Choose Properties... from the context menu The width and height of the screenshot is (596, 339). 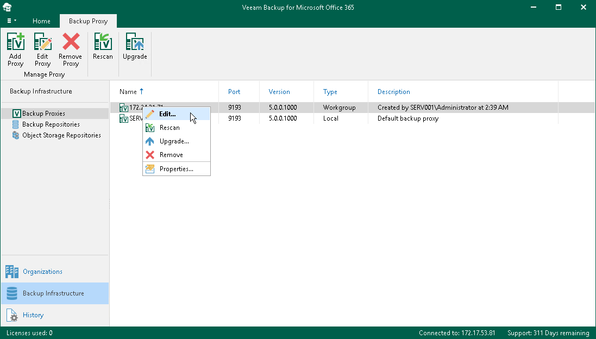click(177, 169)
